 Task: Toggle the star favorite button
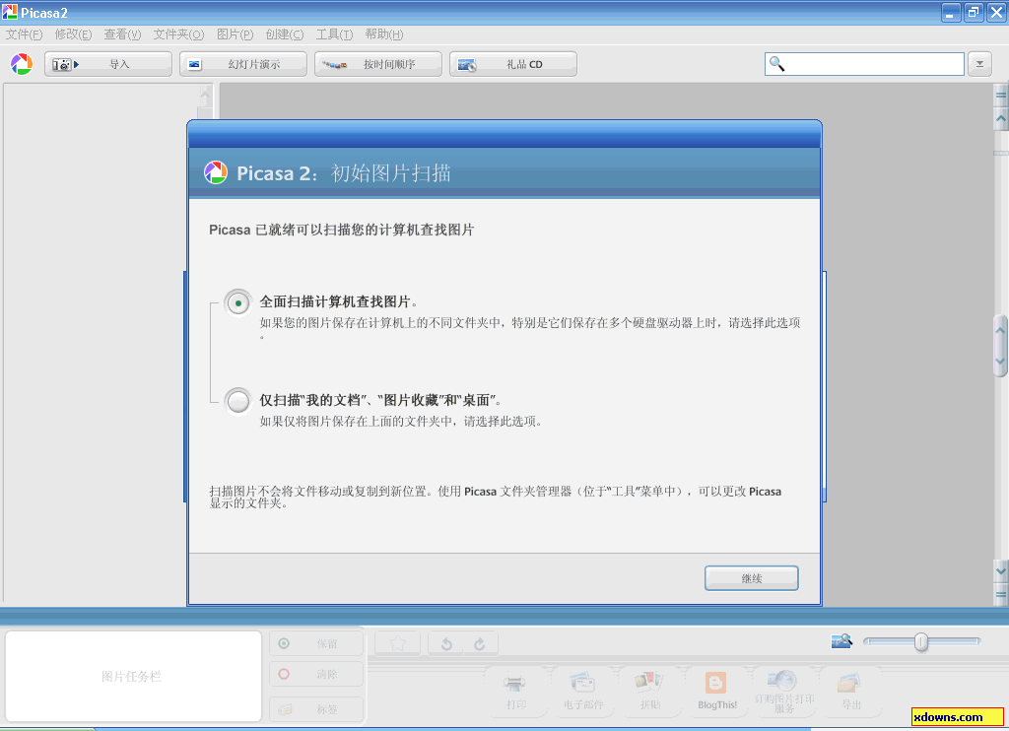point(398,643)
